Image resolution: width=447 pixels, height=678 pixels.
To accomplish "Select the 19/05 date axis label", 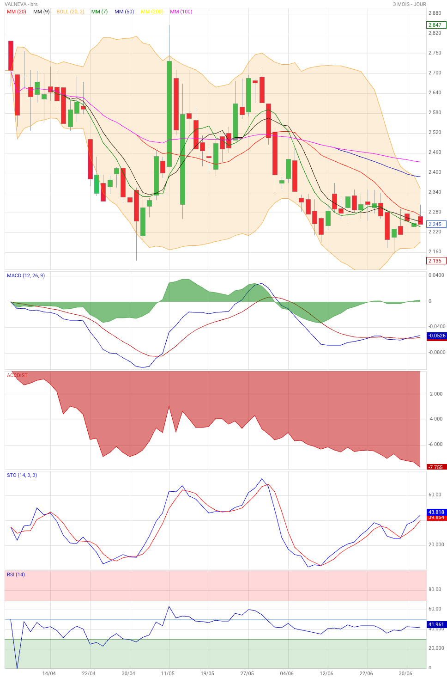I will coord(207,673).
